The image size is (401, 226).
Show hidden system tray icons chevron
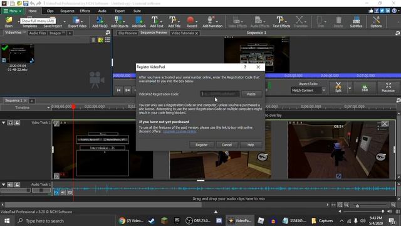pyautogui.click(x=341, y=220)
